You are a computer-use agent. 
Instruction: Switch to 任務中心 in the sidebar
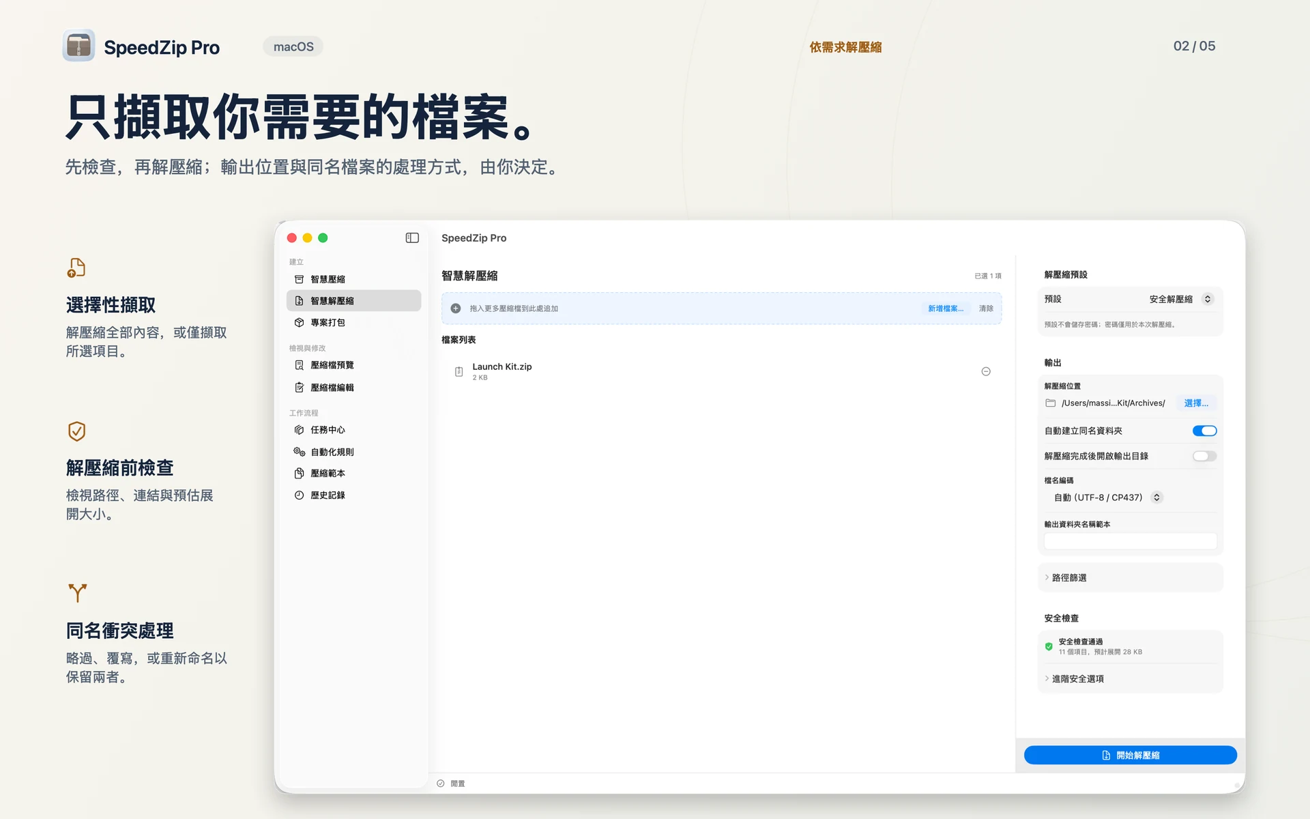[x=353, y=430]
